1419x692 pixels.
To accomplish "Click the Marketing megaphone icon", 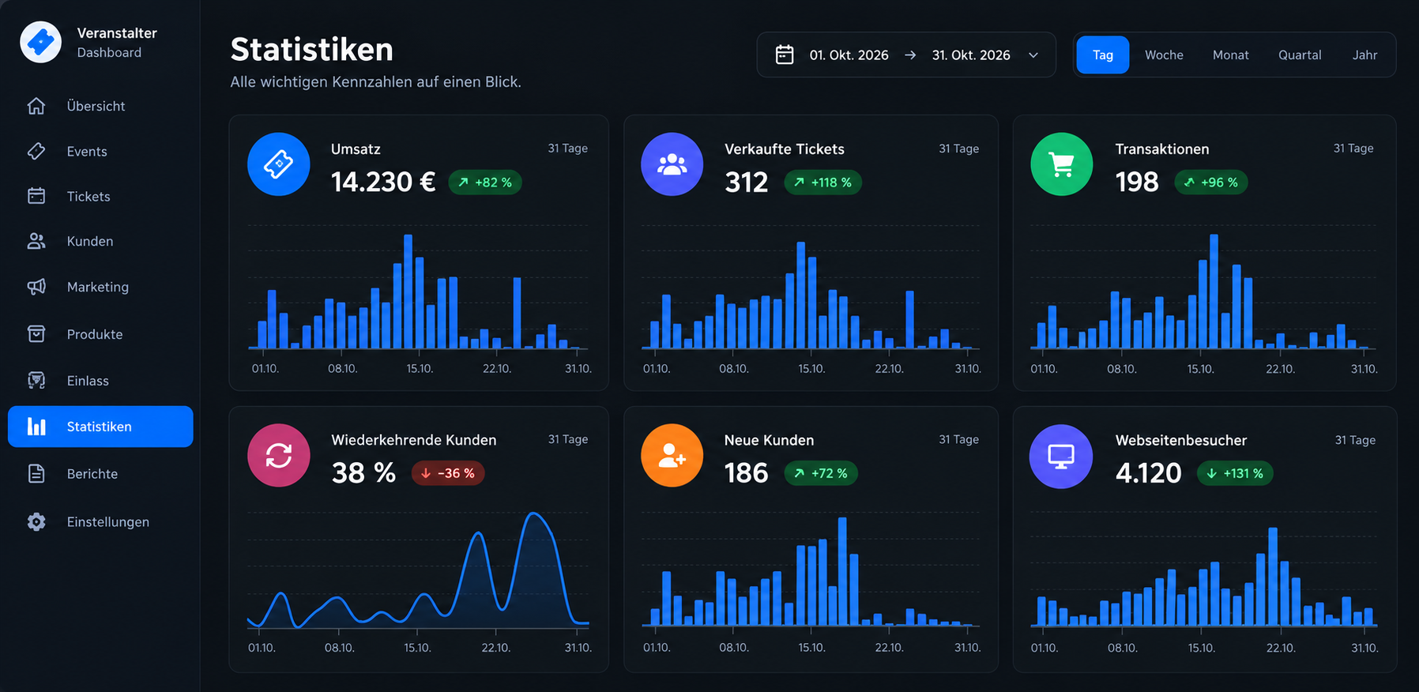I will pos(36,287).
